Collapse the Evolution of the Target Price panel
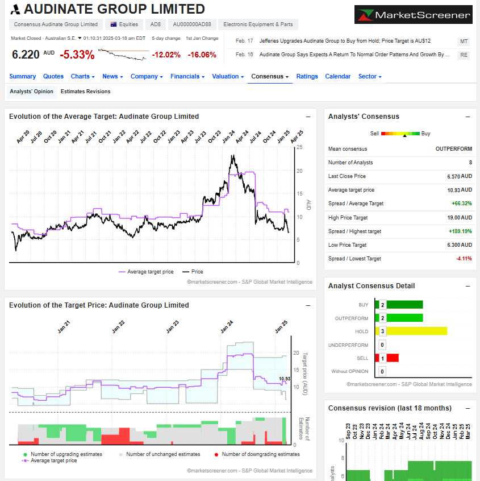 pos(308,305)
